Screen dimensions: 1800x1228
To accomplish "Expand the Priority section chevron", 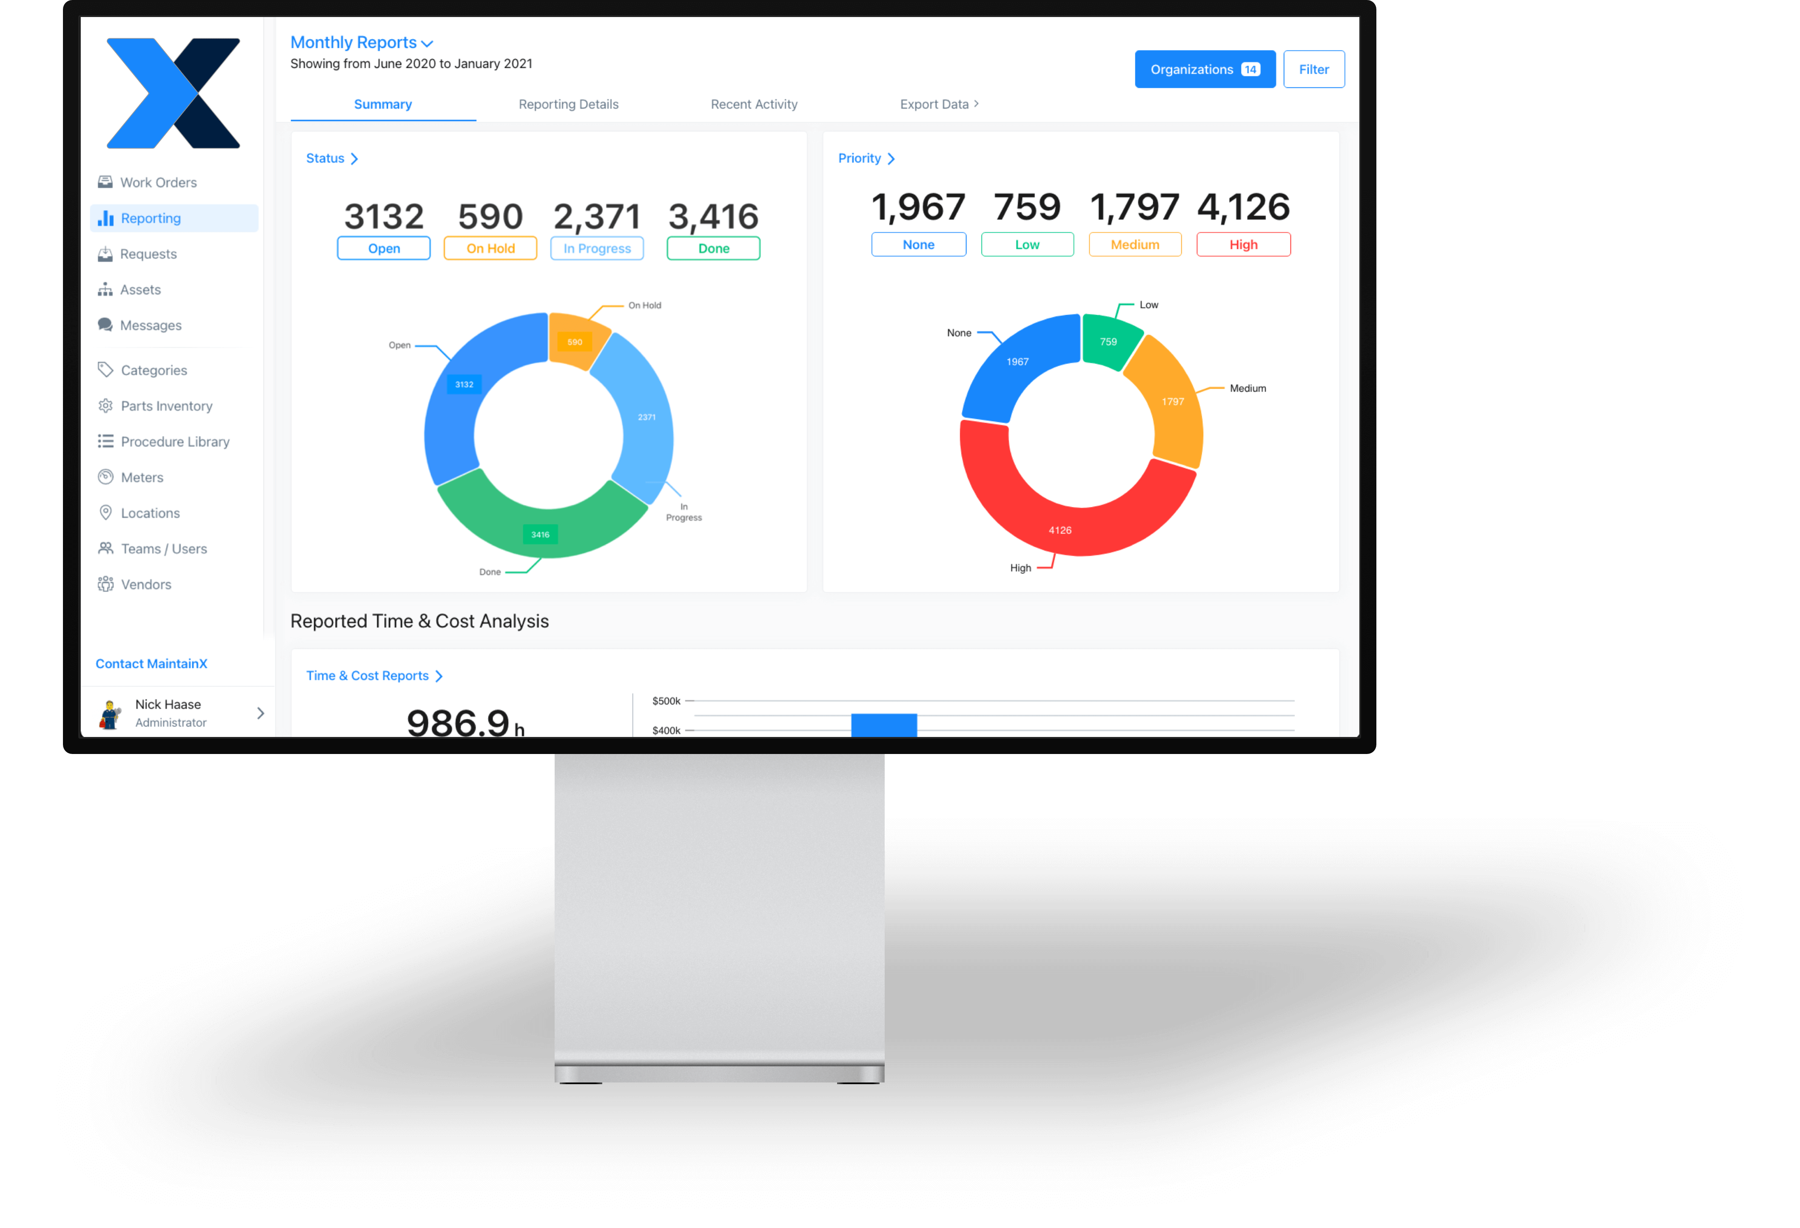I will [x=891, y=158].
